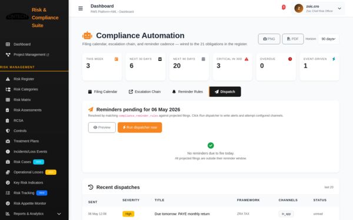The width and height of the screenshot is (353, 220).
Task: Click the Critical warning triangle icon
Action: pyautogui.click(x=247, y=59)
